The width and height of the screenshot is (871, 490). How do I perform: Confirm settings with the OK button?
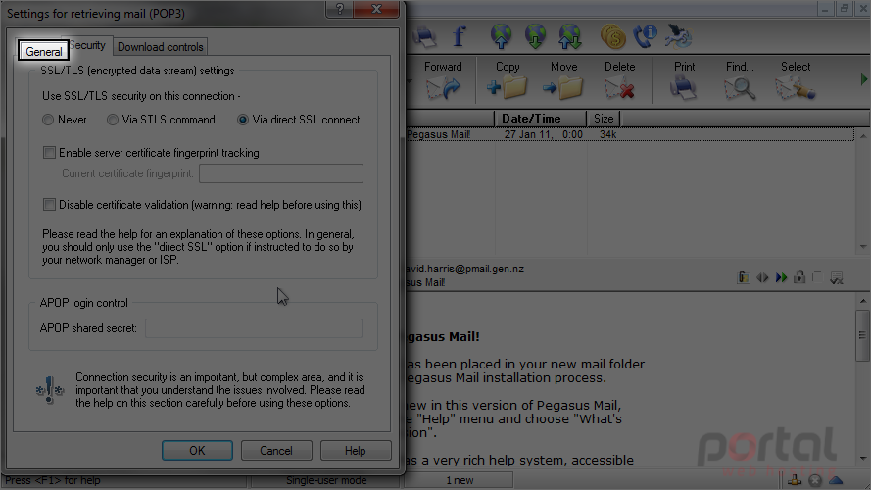pyautogui.click(x=197, y=451)
